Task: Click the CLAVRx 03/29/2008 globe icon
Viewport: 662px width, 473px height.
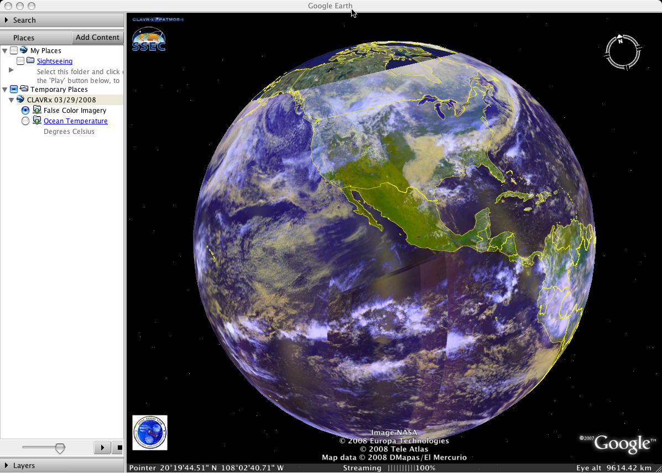Action: pos(20,100)
